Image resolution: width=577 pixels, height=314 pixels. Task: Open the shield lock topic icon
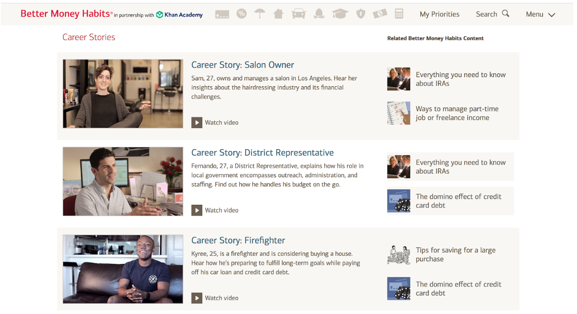pos(361,14)
